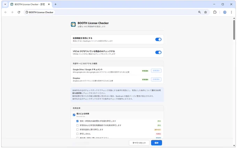Click the 条件付き badge
Screen dimensions: 237x148
tap(158, 130)
